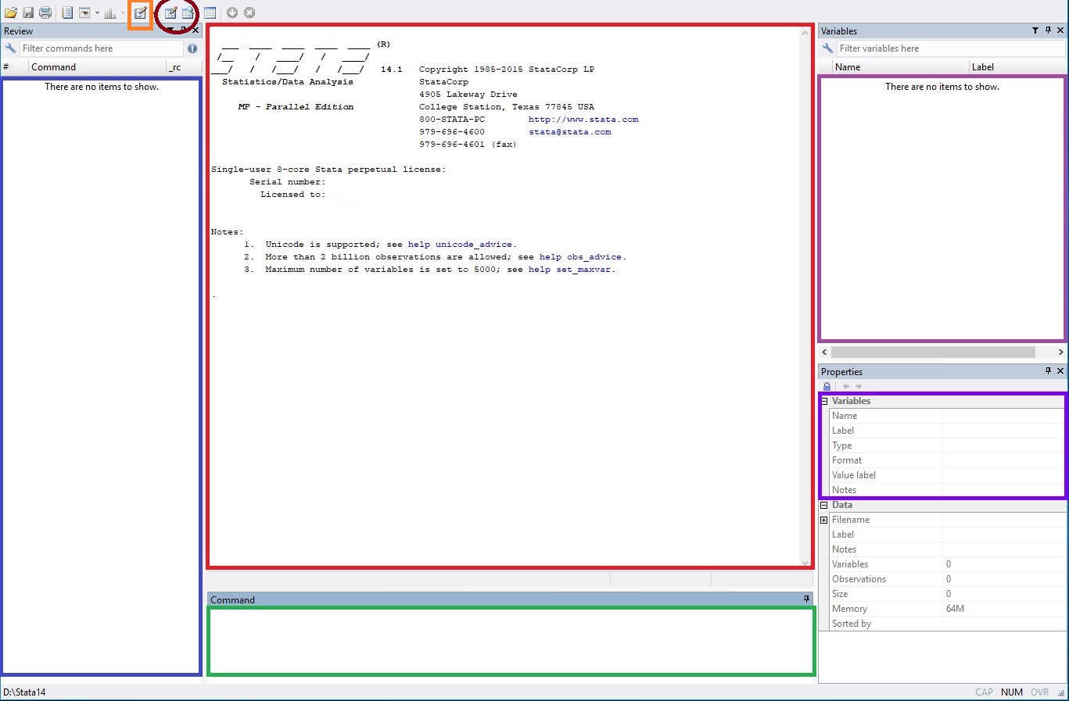Viewport: 1069px width, 701px height.
Task: Open the Variables Manager table icon
Action: coord(210,13)
